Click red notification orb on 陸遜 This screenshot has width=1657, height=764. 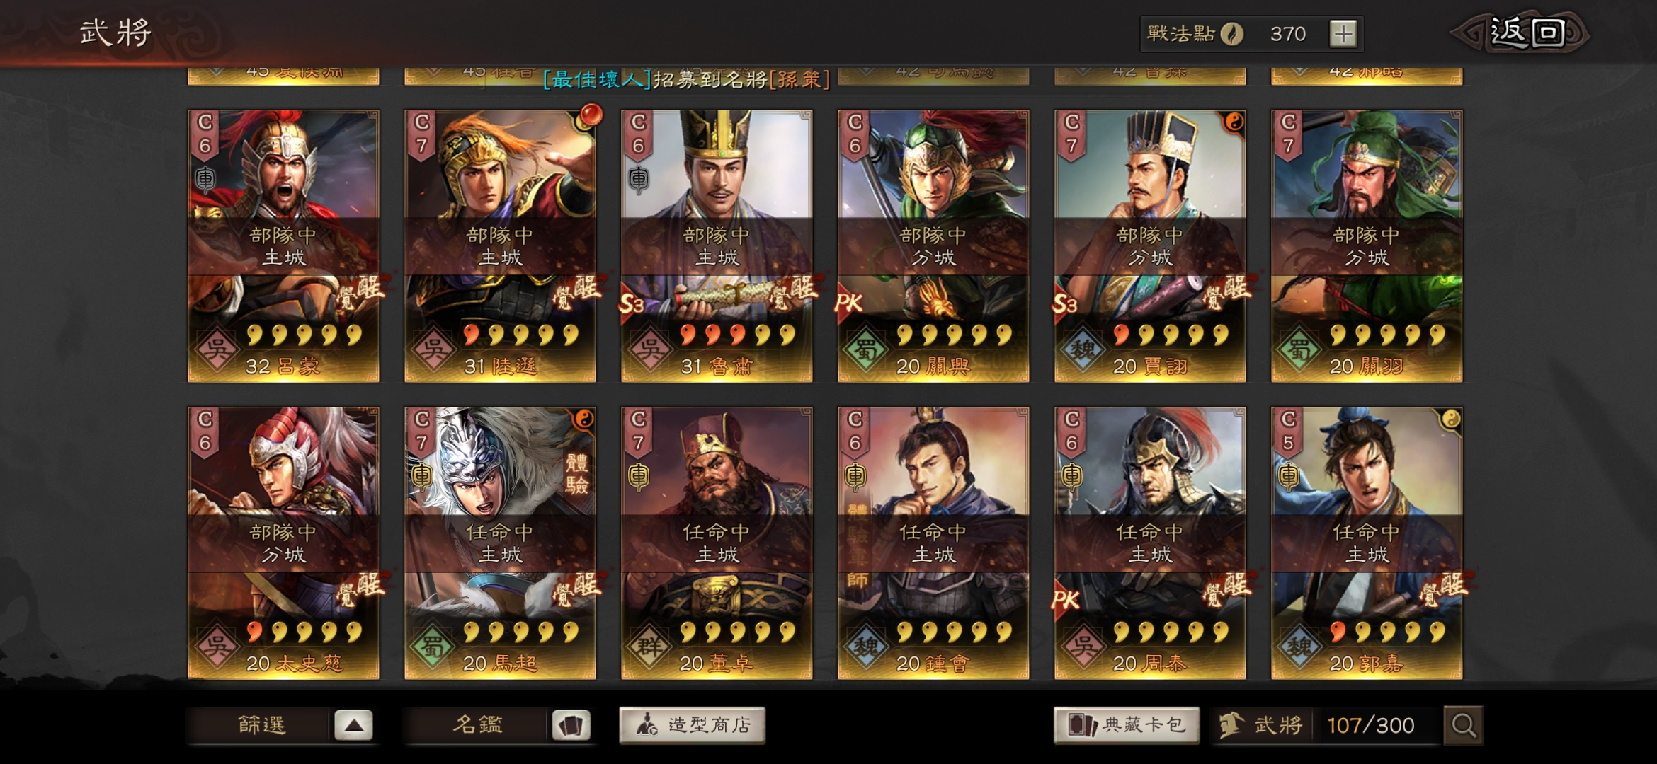pos(591,114)
